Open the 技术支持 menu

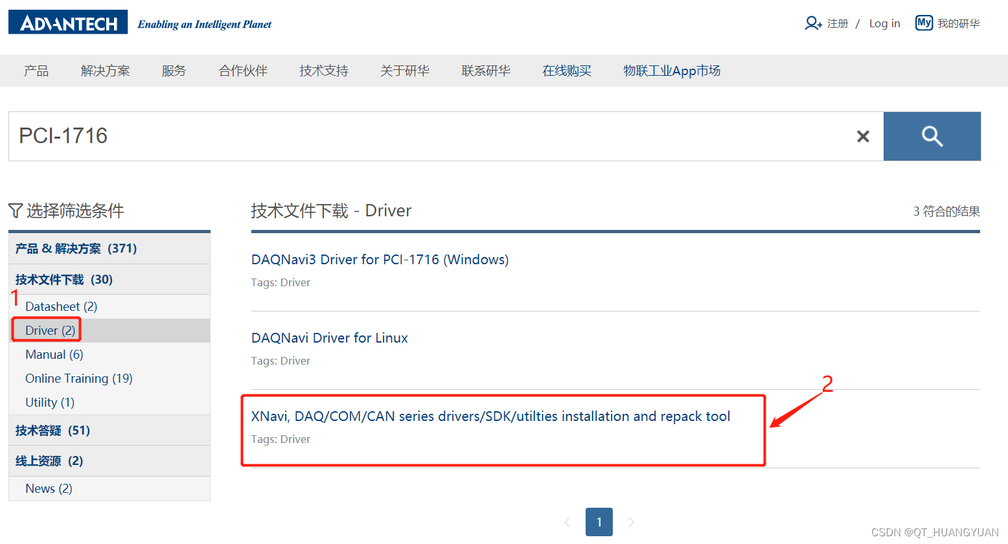(324, 71)
